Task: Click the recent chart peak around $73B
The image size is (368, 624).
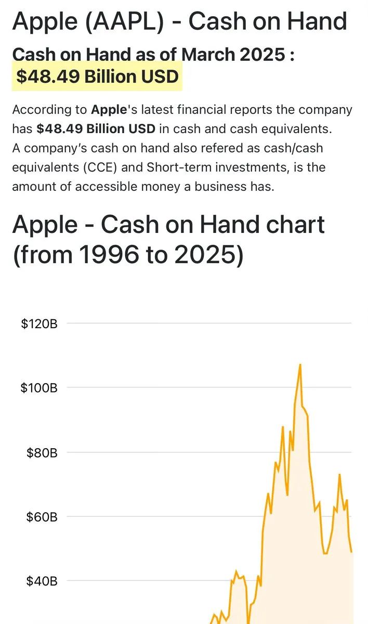Action: (x=339, y=475)
